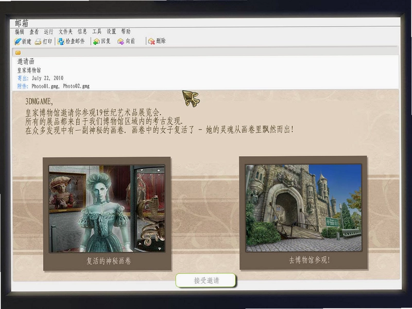Click the New (新建) quill icon
412x309 pixels.
[18, 42]
